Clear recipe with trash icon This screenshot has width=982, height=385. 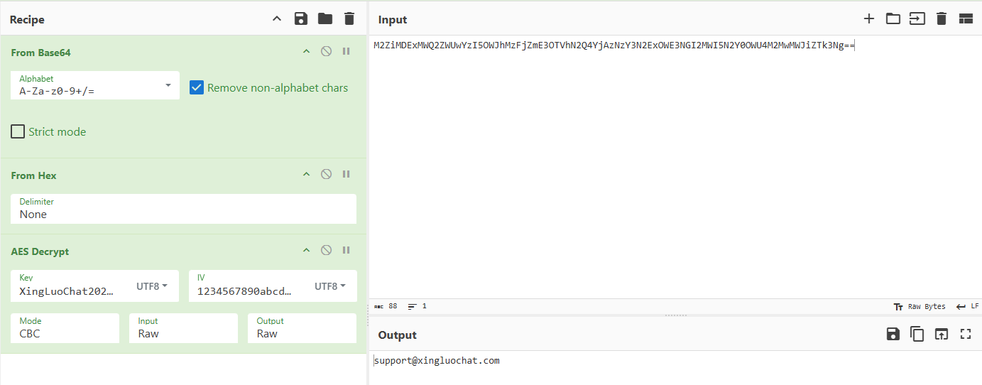[x=349, y=19]
